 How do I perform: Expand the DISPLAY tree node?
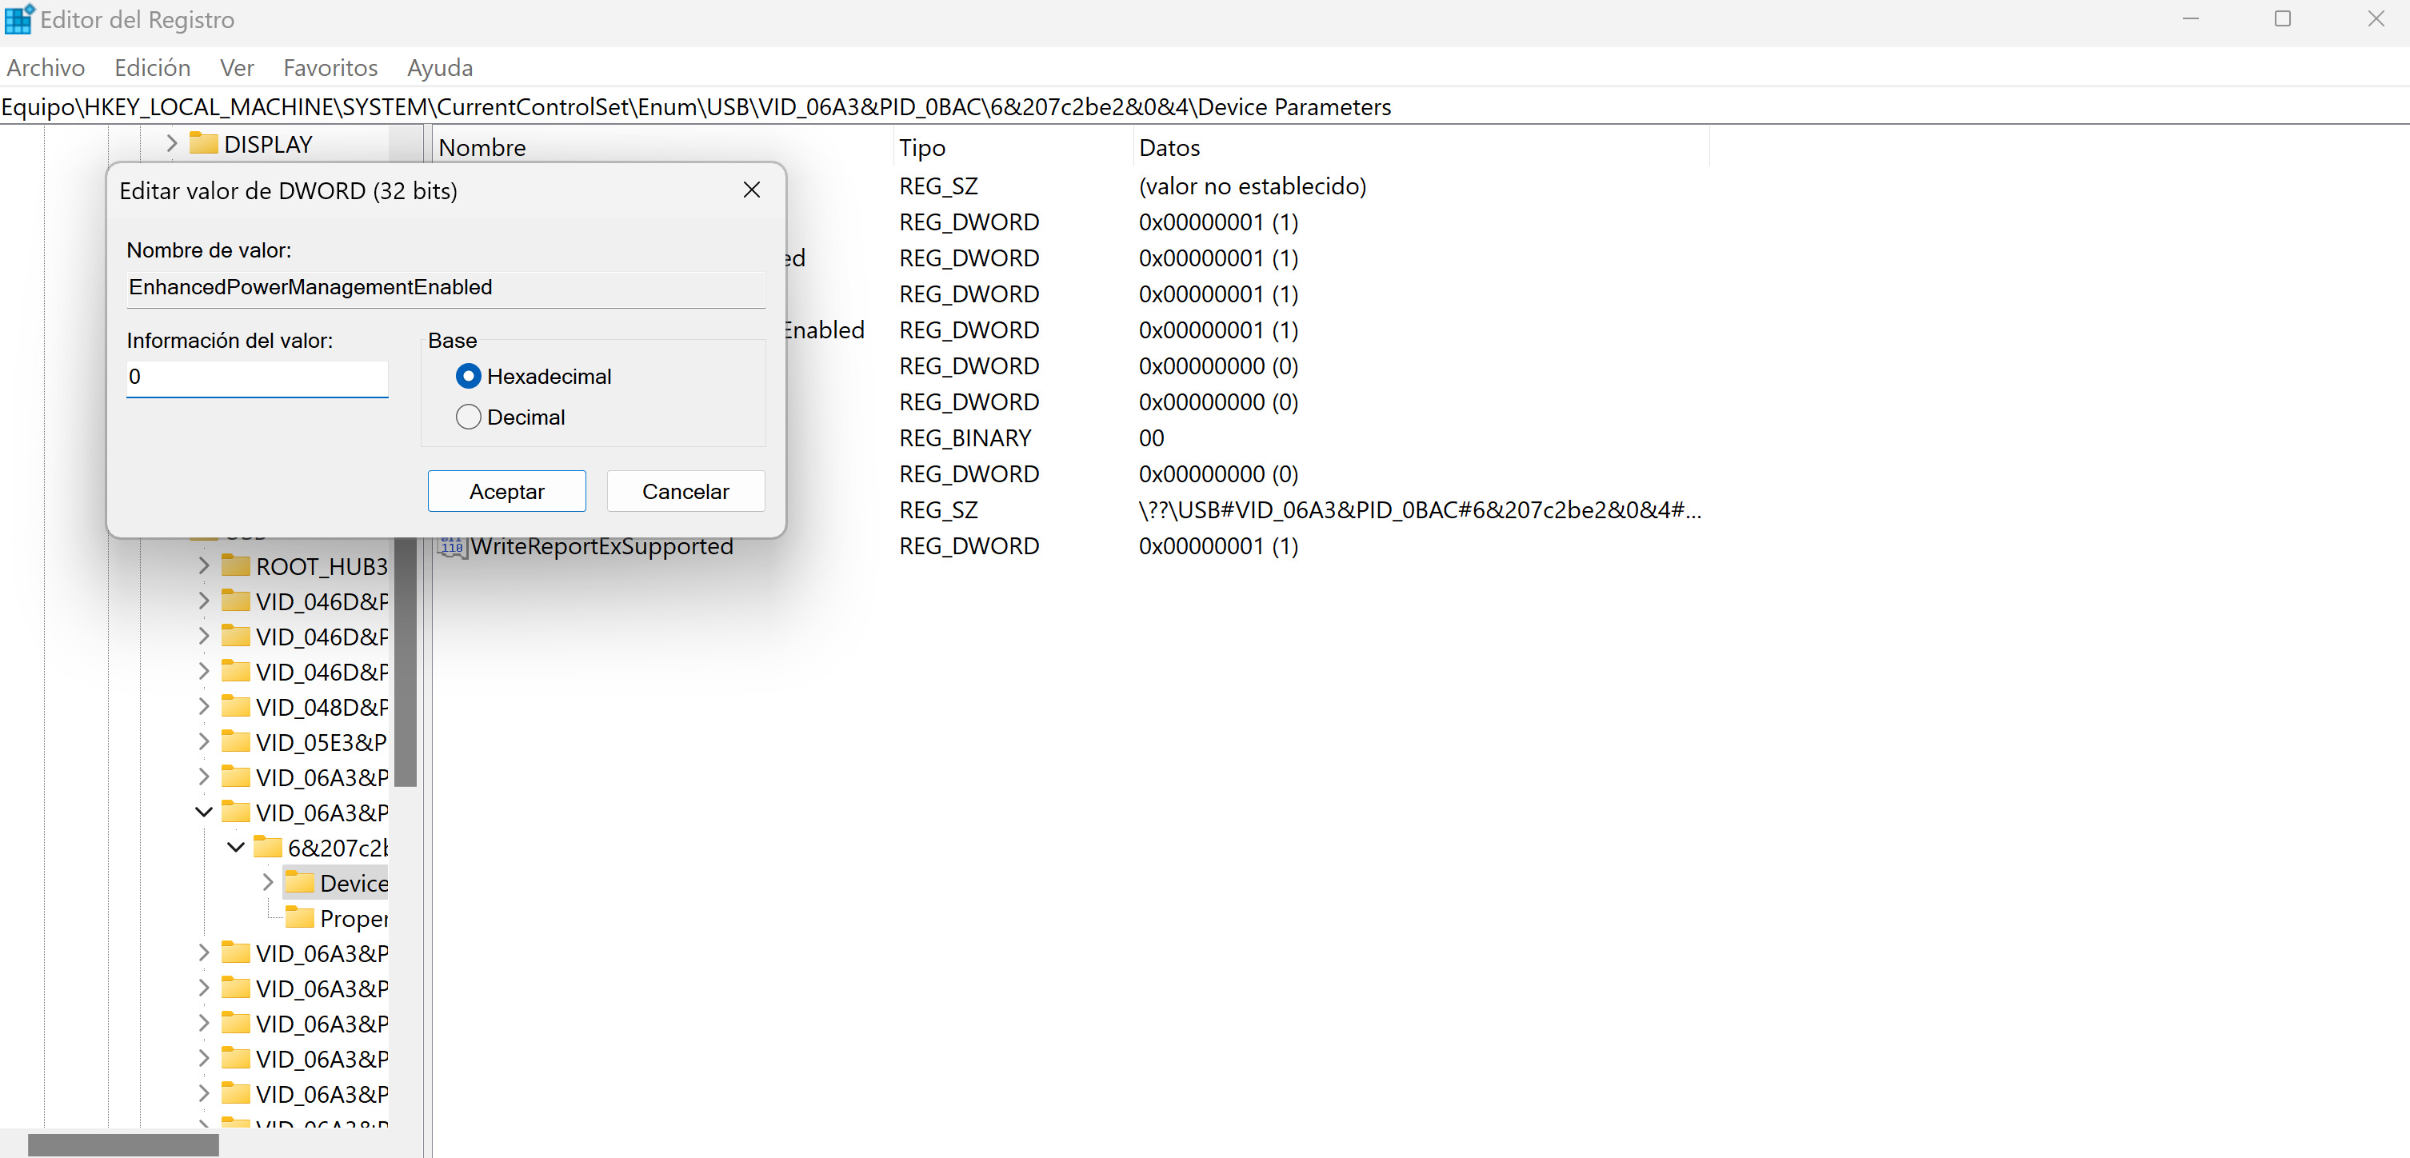click(172, 144)
